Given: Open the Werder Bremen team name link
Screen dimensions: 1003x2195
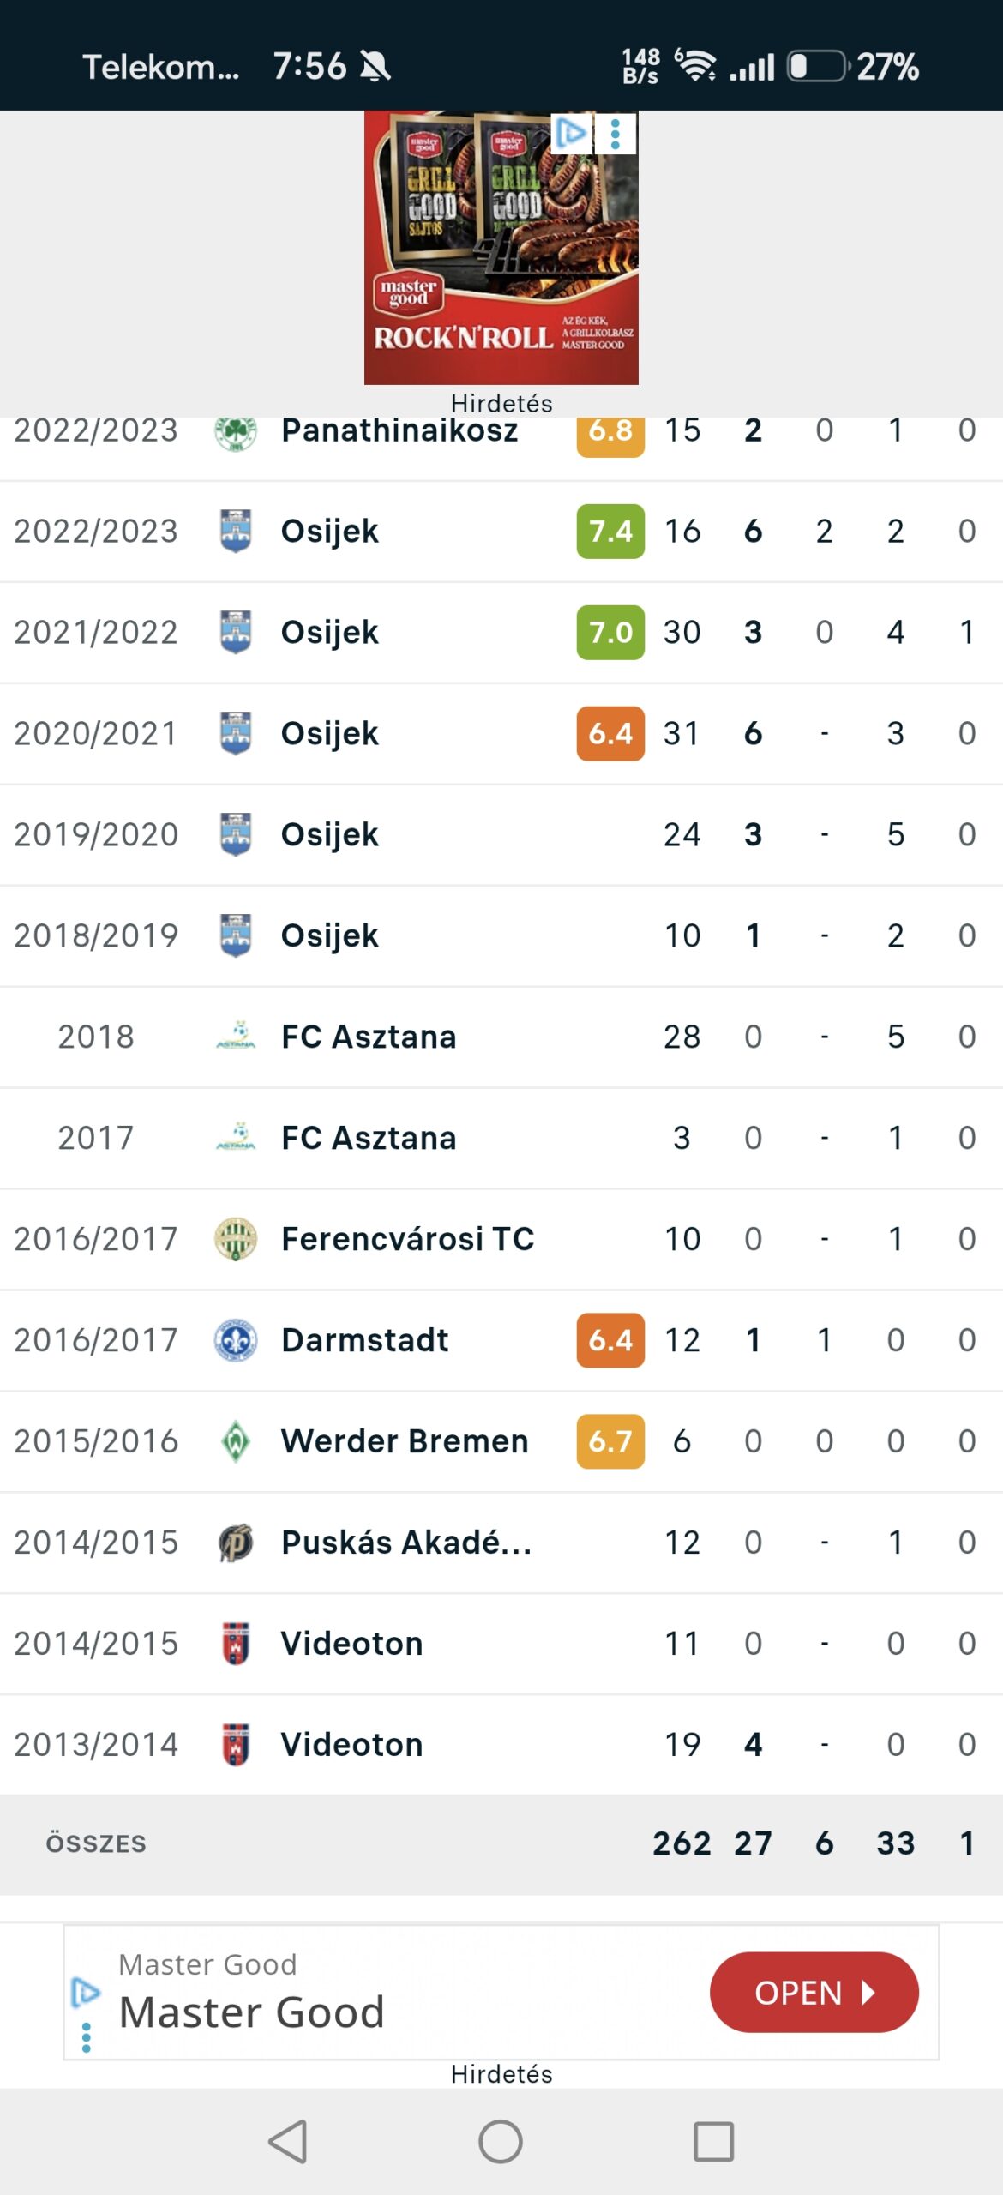Looking at the screenshot, I should click(x=405, y=1440).
